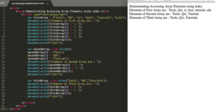Click firstArray[5] in the code
The image size is (215, 112).
[x=59, y=40]
